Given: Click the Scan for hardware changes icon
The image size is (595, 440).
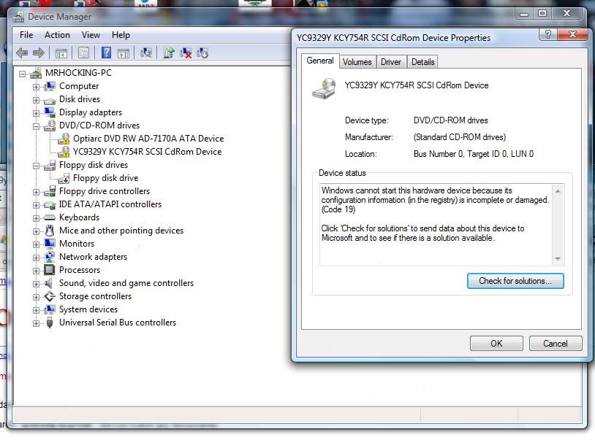Looking at the screenshot, I should 146,53.
